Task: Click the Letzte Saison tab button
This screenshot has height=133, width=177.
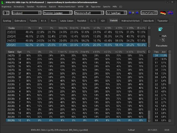Action: (x=67, y=21)
